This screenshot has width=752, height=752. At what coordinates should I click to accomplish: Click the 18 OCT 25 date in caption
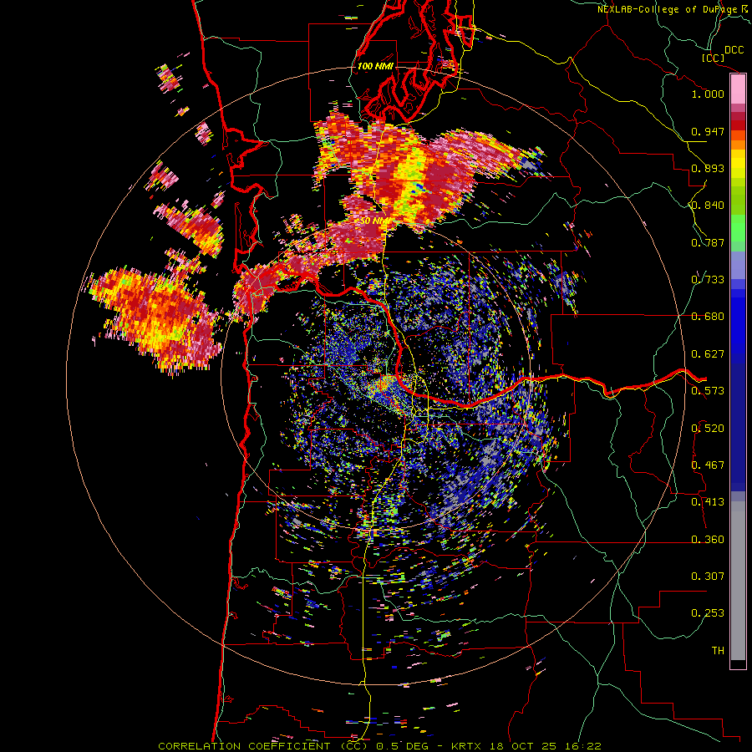click(523, 746)
